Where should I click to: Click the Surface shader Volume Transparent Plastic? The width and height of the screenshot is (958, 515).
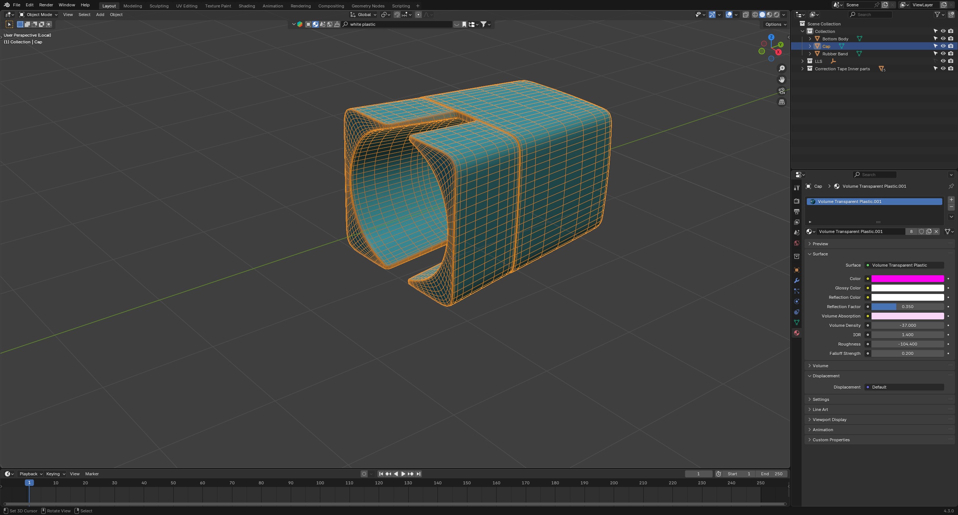[904, 265]
